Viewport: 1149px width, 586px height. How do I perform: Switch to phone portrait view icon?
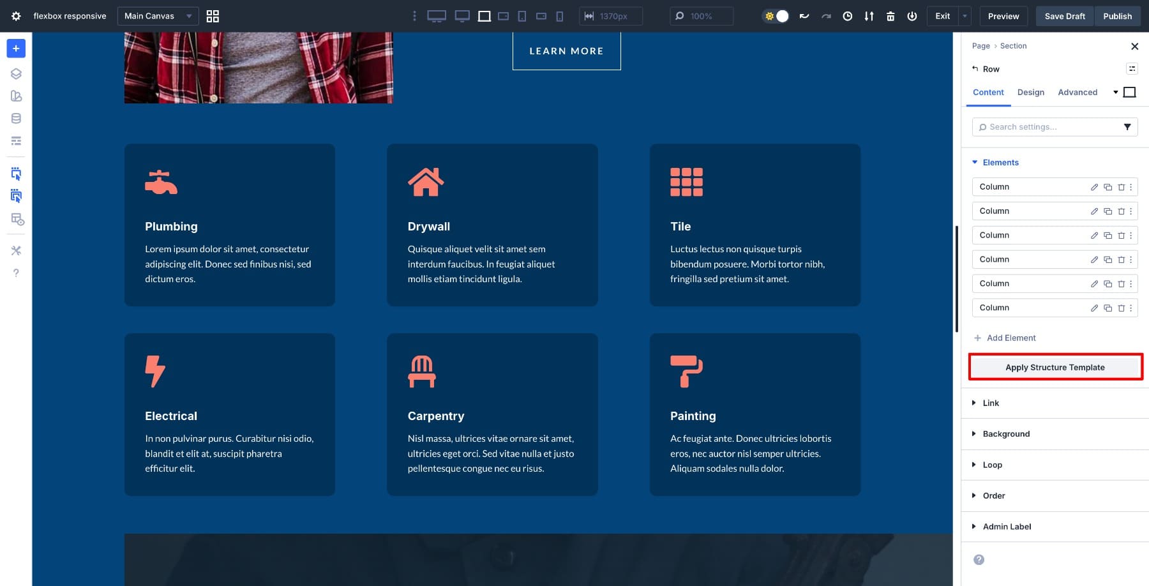560,16
